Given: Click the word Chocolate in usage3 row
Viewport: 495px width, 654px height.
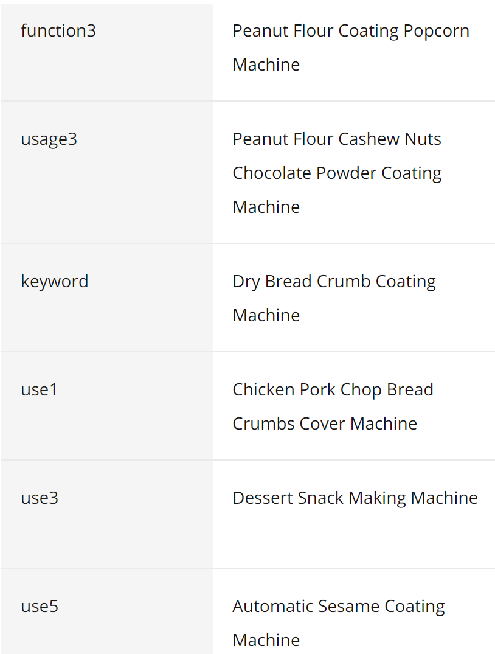Looking at the screenshot, I should (x=272, y=173).
